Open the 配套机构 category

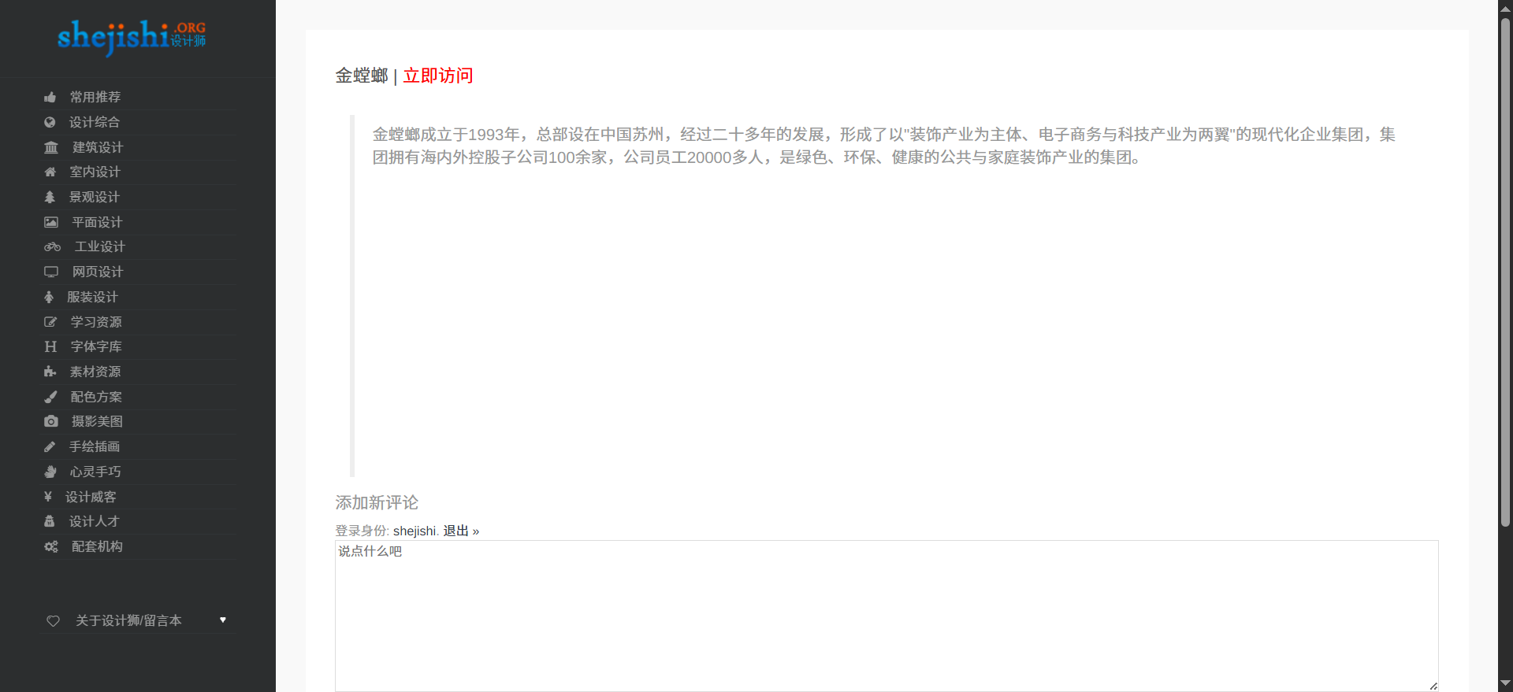97,546
